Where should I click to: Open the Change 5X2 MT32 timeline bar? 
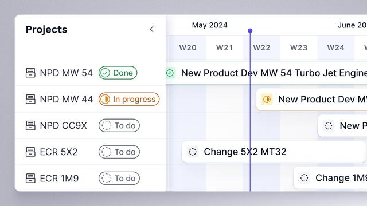tap(274, 152)
